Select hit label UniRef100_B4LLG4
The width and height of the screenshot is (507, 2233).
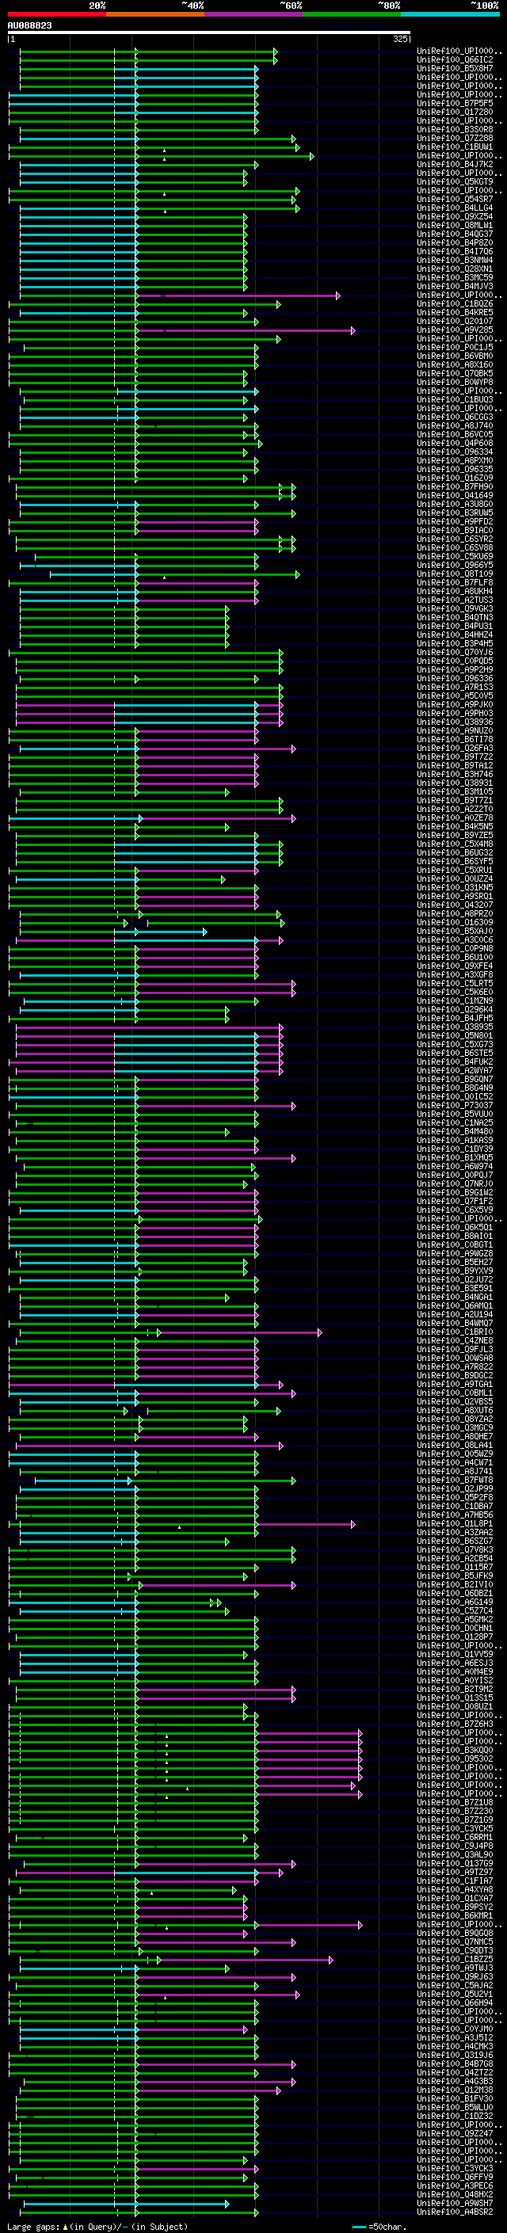pyautogui.click(x=455, y=208)
